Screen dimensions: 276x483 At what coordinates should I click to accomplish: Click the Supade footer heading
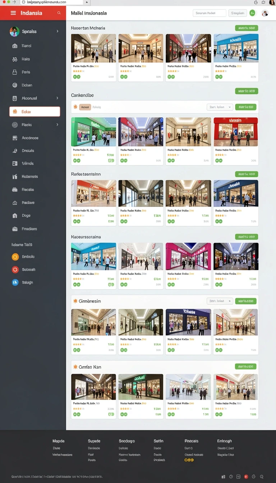94,441
